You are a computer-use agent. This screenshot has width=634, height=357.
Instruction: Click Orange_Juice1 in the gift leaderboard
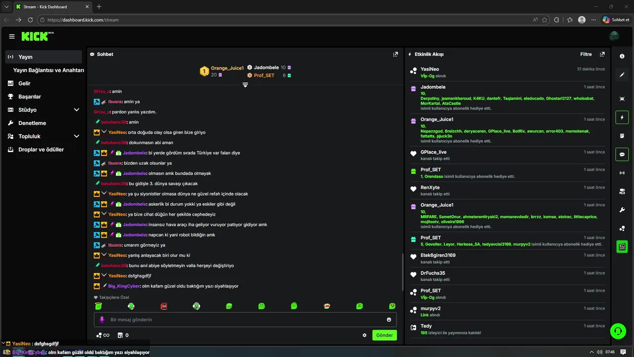coord(227,68)
